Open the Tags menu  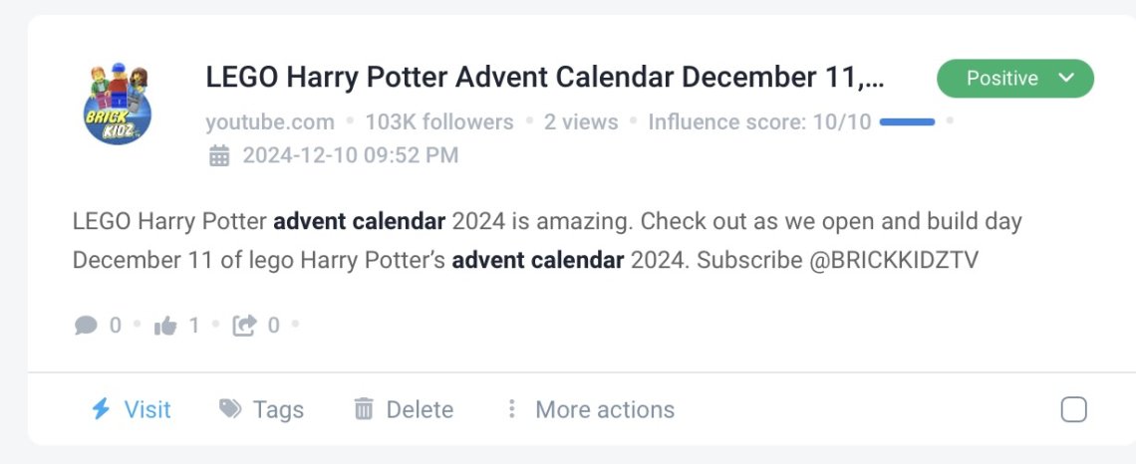pyautogui.click(x=261, y=409)
